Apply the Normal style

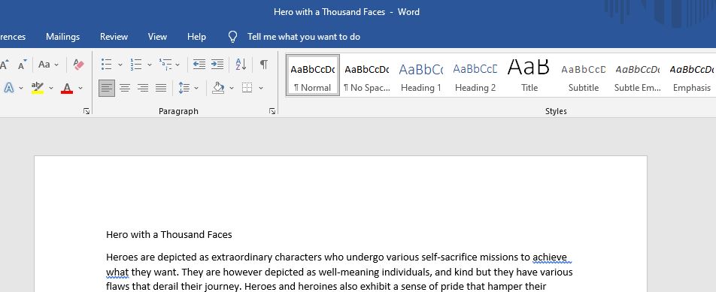coord(313,75)
